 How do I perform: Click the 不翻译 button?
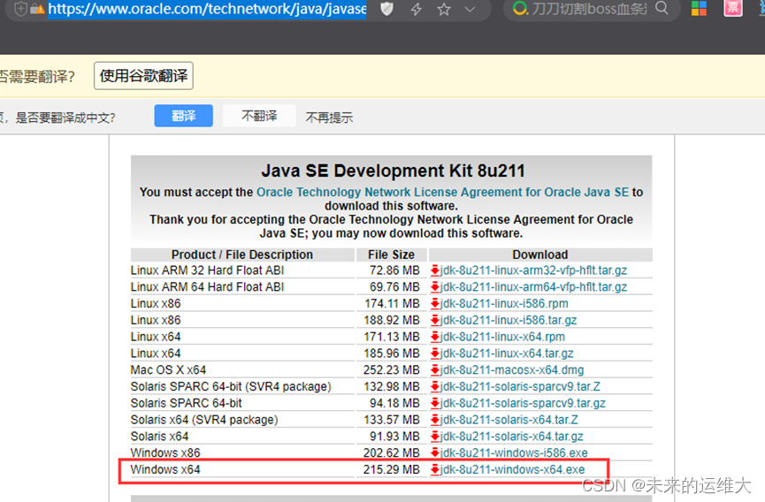pyautogui.click(x=259, y=116)
